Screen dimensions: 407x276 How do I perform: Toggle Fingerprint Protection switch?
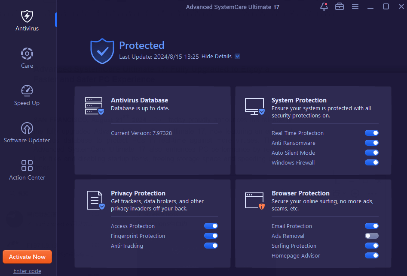pyautogui.click(x=211, y=236)
